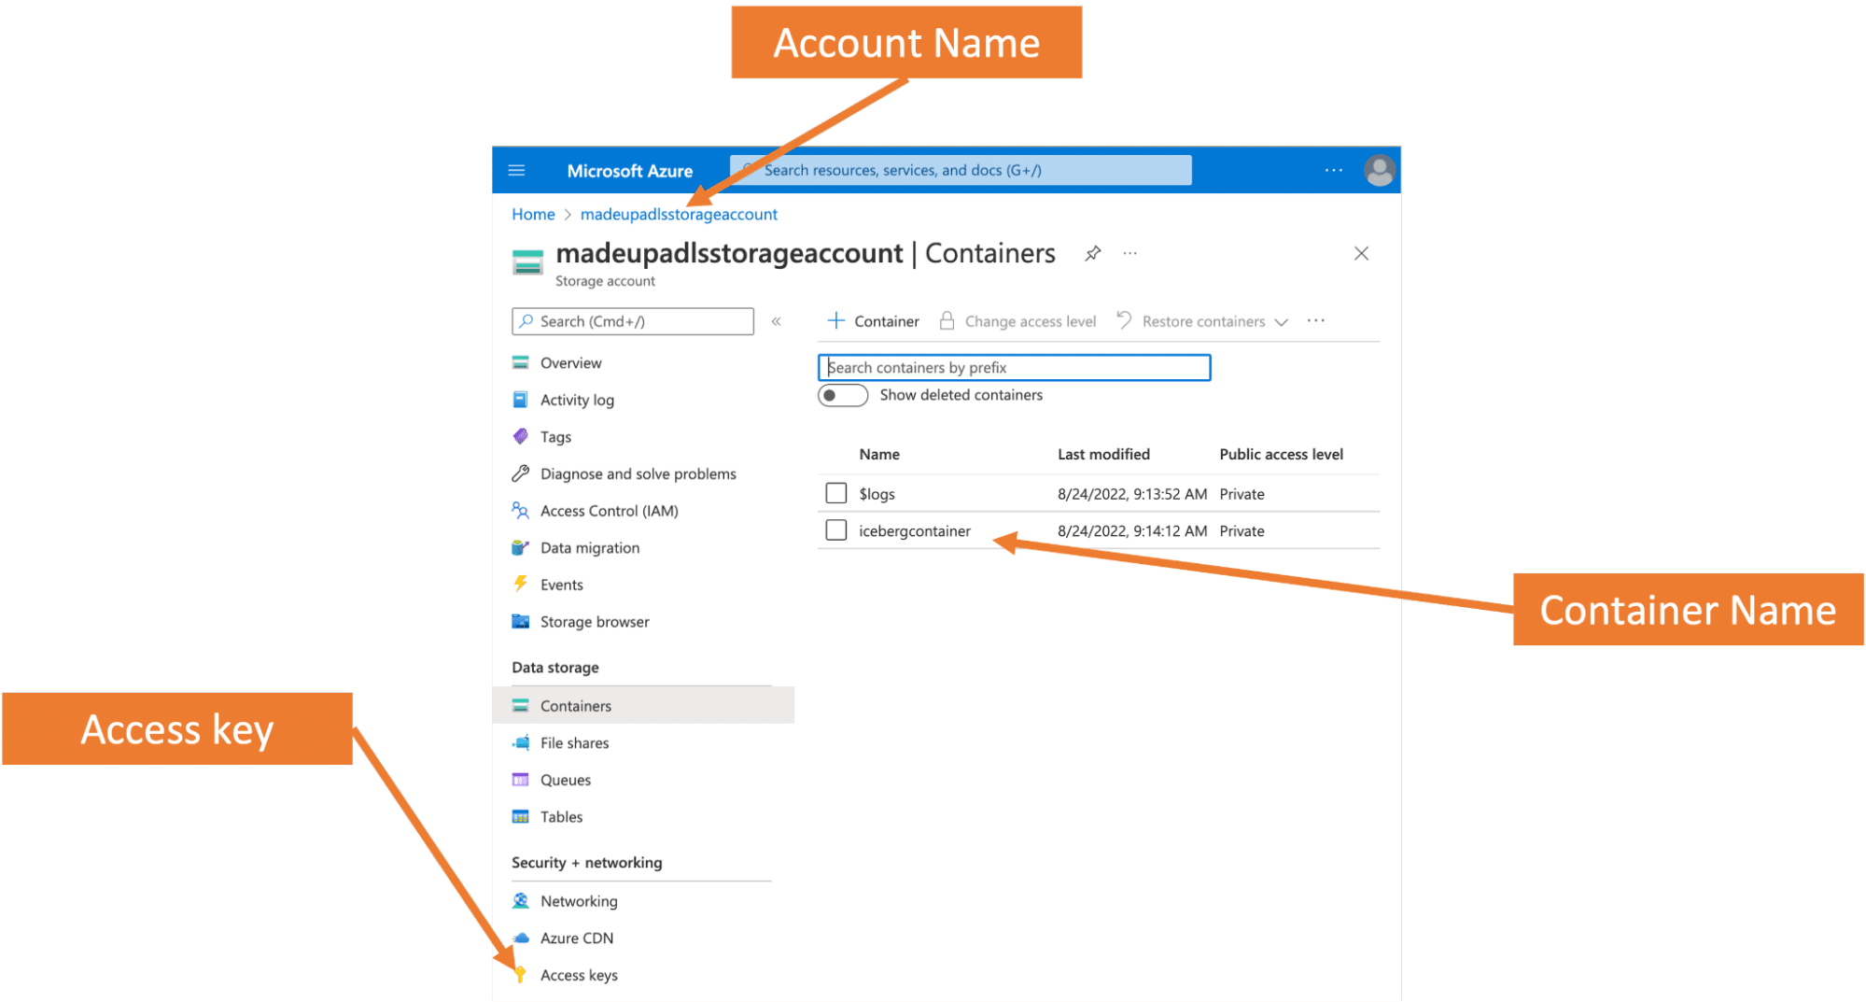The height and width of the screenshot is (1002, 1866).
Task: Select the icebergcontainer checkbox
Action: coord(835,529)
